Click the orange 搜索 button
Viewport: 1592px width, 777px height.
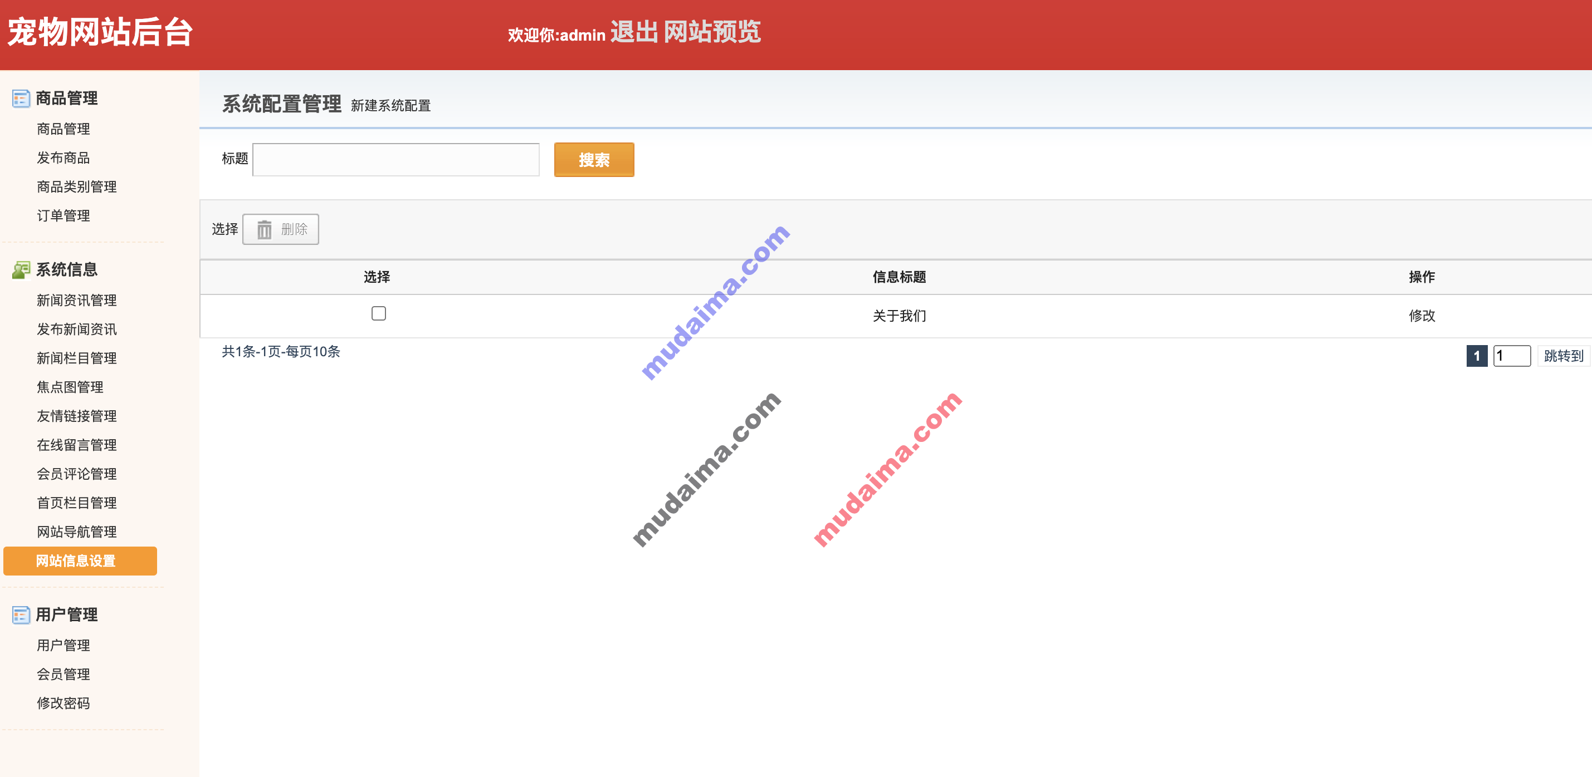[594, 160]
